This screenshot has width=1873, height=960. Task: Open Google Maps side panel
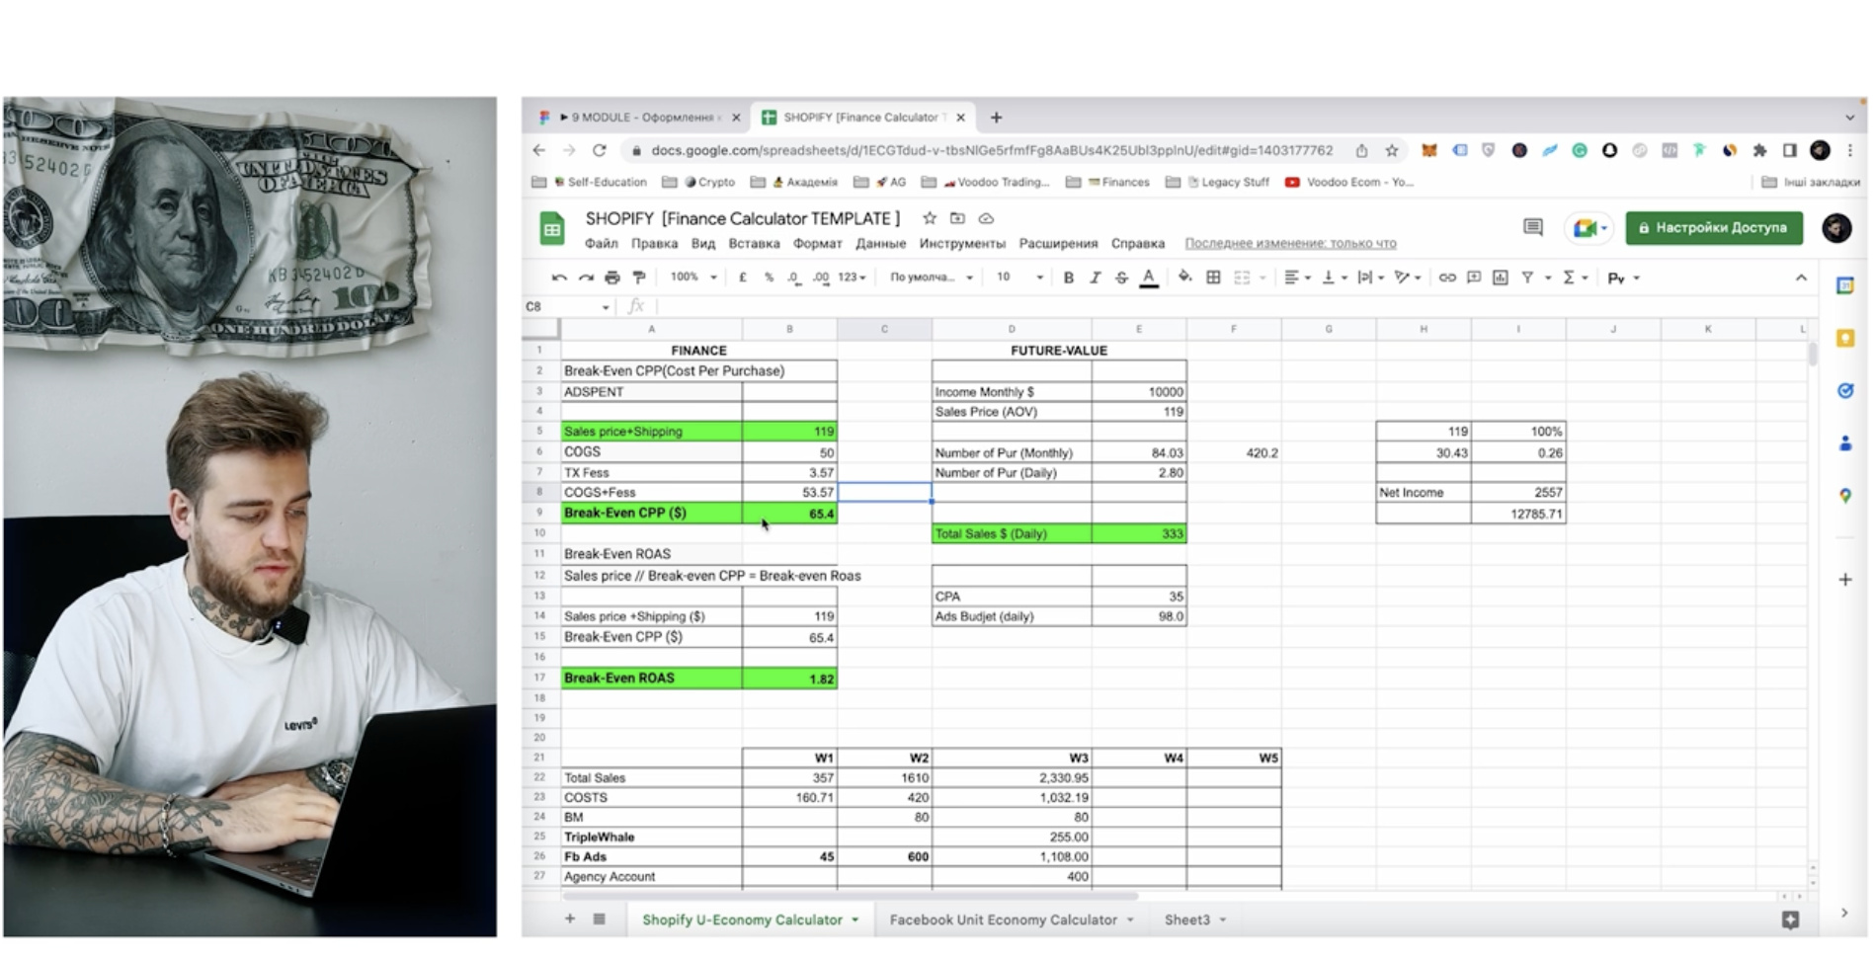pos(1845,496)
